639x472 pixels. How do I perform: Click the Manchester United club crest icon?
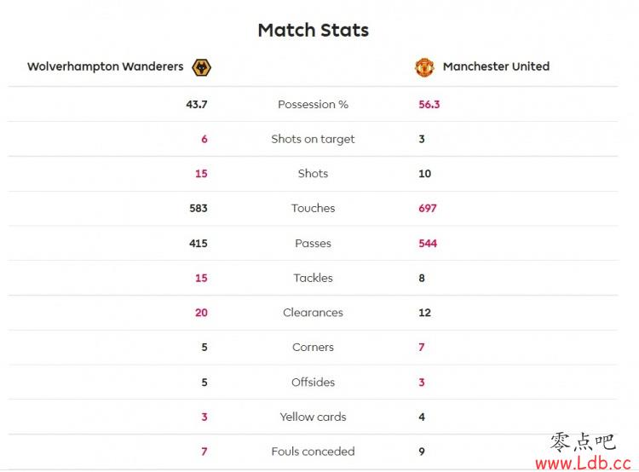click(424, 67)
